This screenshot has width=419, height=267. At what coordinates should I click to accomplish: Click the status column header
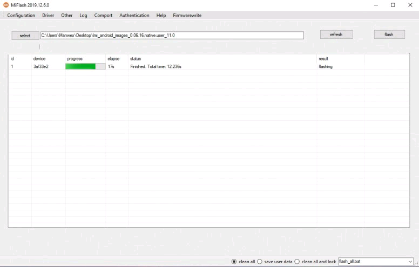(136, 58)
